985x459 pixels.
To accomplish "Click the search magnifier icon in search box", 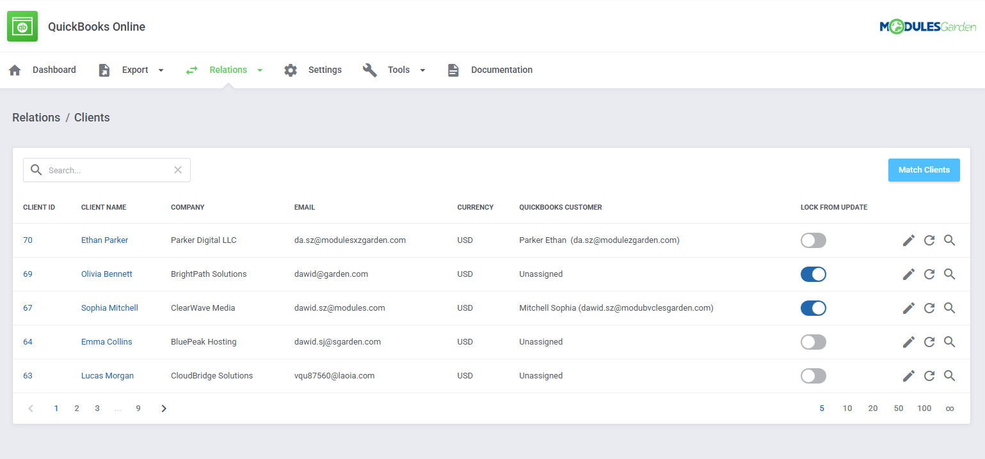I will click(x=36, y=170).
